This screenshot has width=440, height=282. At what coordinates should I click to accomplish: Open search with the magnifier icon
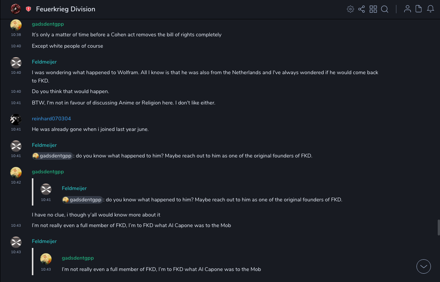(x=385, y=9)
